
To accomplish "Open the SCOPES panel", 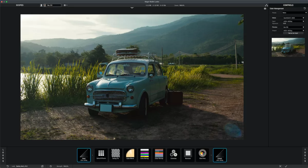I will coord(20,5).
